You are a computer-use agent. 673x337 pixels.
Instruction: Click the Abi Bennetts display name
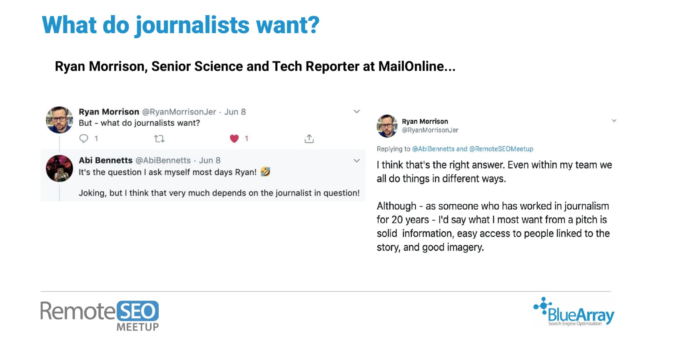pos(106,161)
